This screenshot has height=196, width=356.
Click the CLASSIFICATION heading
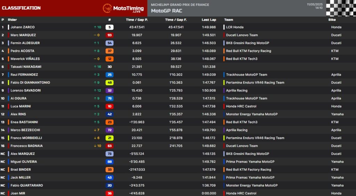21,8
